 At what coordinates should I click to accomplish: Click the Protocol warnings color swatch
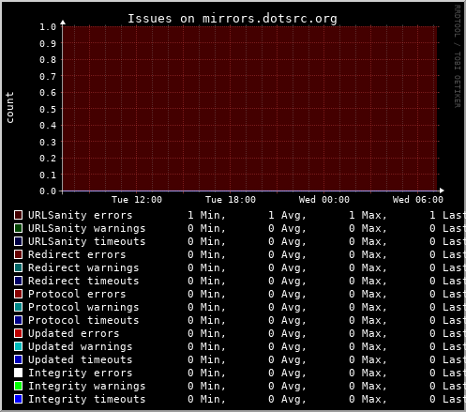pyautogui.click(x=19, y=307)
